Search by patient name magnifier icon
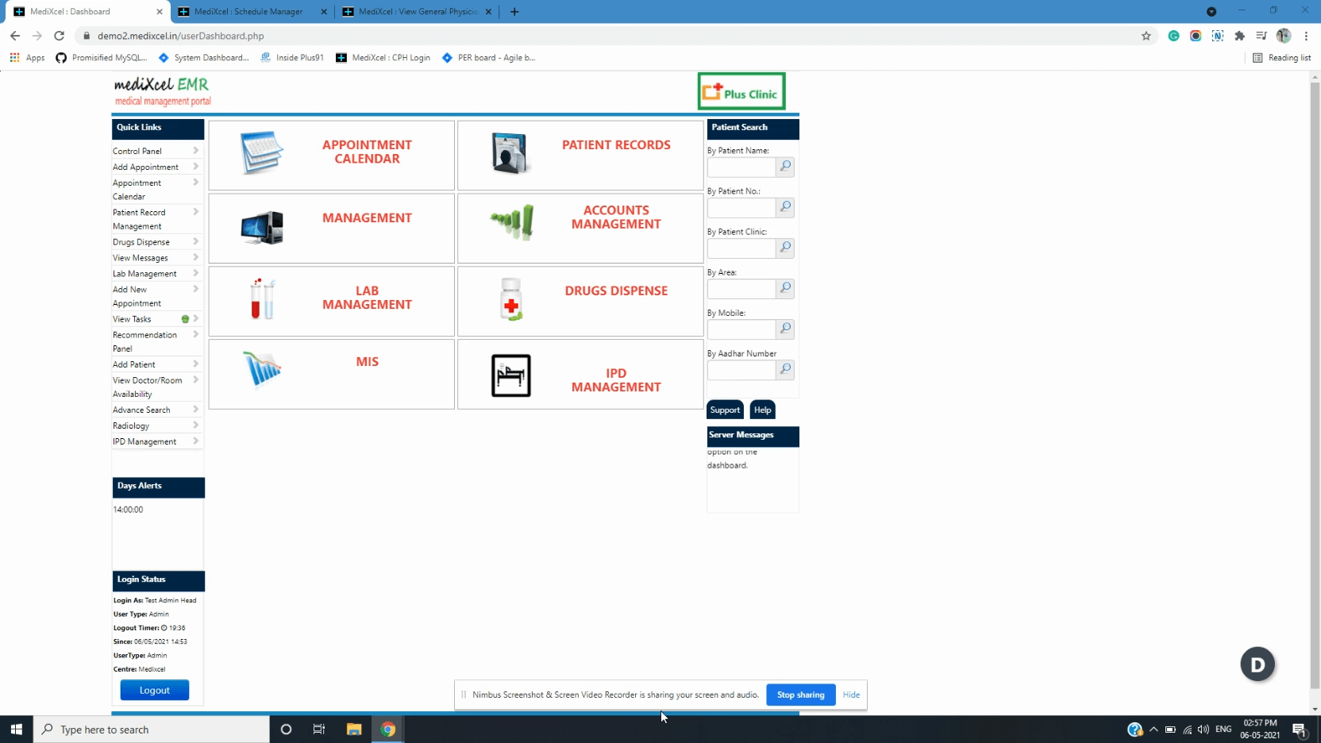This screenshot has width=1321, height=743. [785, 167]
